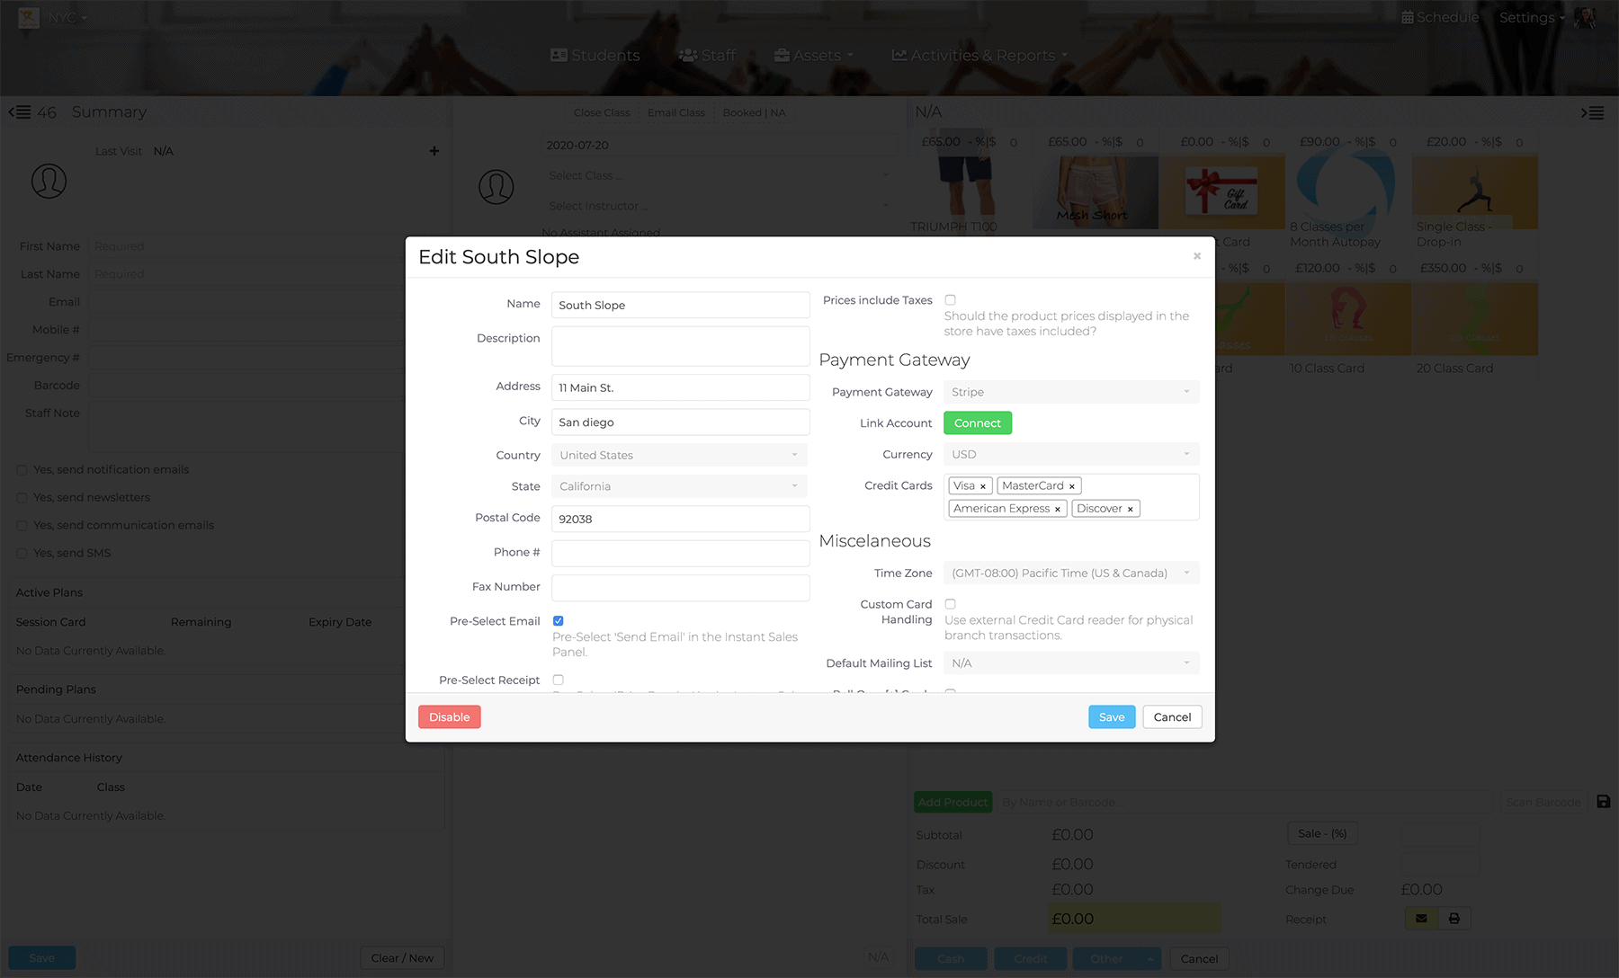Click Disable to deactivate South Slope

coord(449,716)
